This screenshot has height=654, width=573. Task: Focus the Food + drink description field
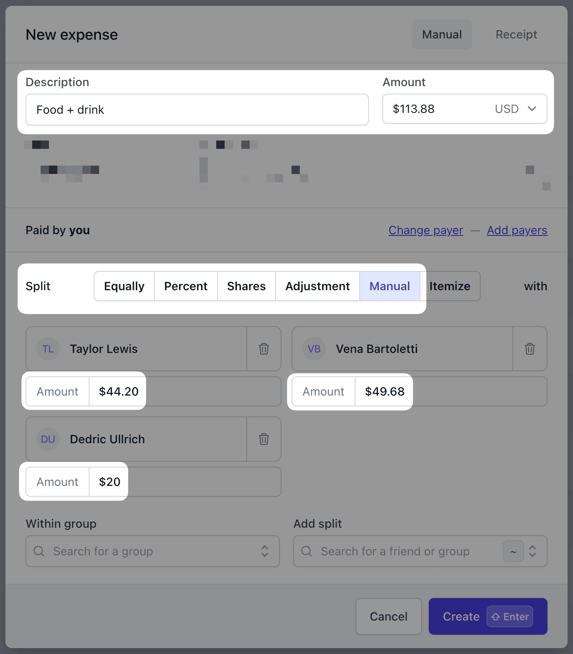(197, 110)
